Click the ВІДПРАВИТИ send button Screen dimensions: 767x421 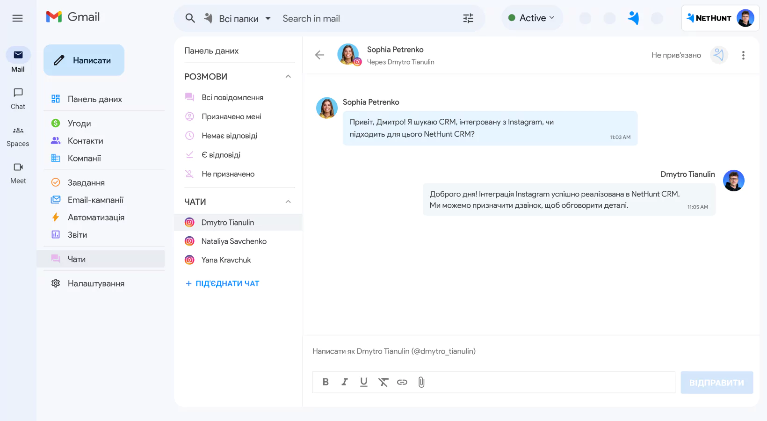pyautogui.click(x=716, y=383)
